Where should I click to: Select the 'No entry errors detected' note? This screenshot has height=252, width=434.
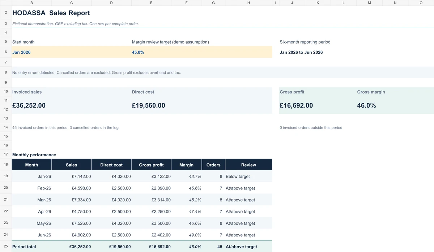(x=97, y=73)
